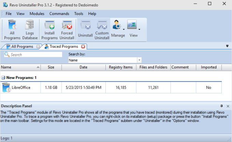This screenshot has width=232, height=142.
Task: Close the Traced Programs tab
Action: [x=83, y=47]
